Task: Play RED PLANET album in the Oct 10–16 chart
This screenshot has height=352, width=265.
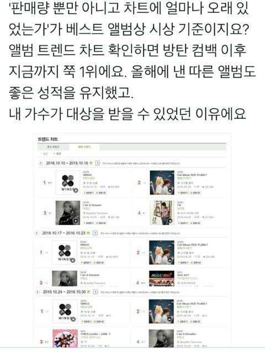Action: point(170,190)
